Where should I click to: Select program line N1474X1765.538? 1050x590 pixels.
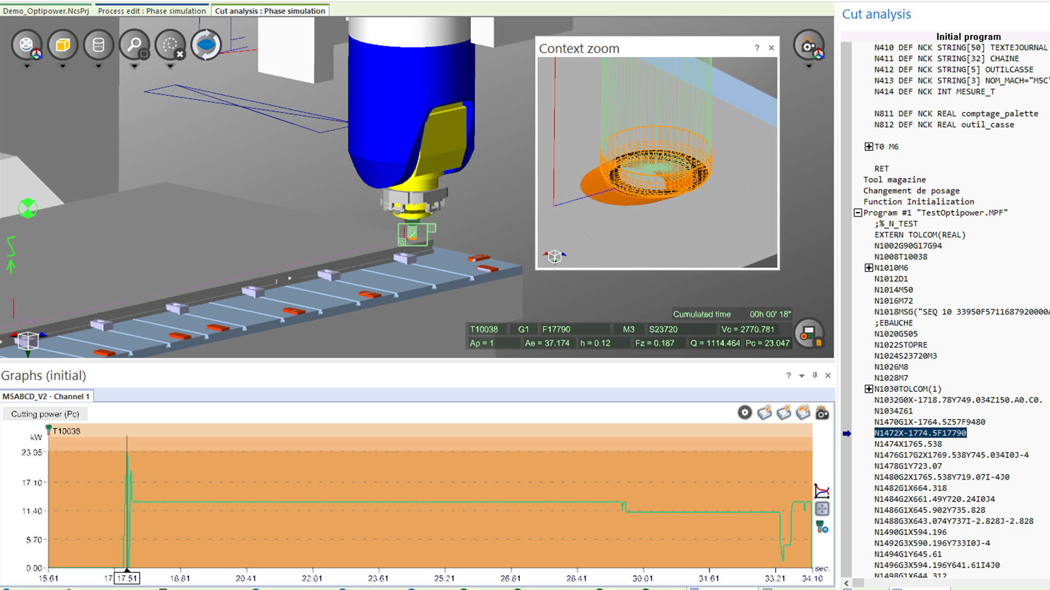[x=908, y=444]
